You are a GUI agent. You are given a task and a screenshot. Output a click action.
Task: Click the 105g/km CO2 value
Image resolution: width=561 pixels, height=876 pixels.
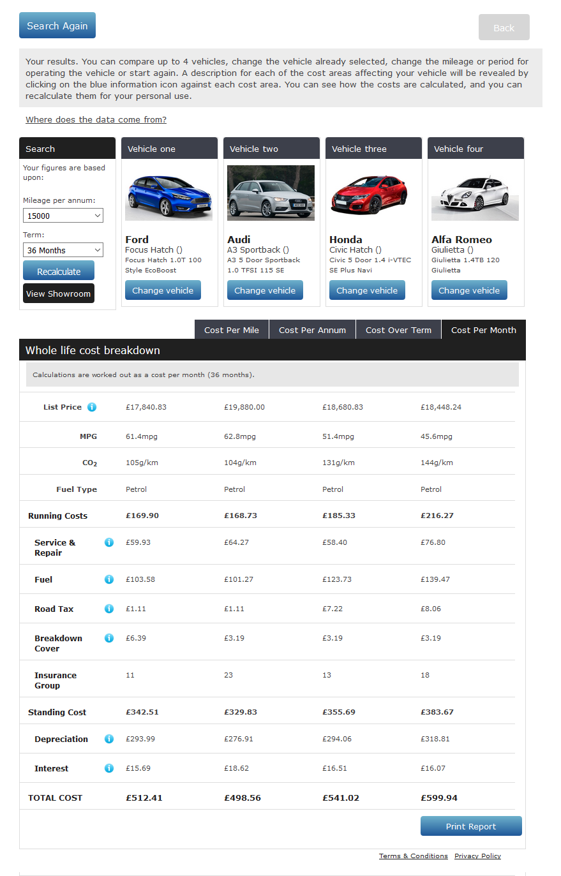click(x=142, y=463)
